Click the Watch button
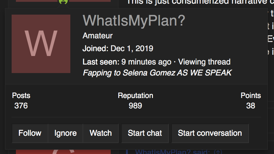 (101, 133)
